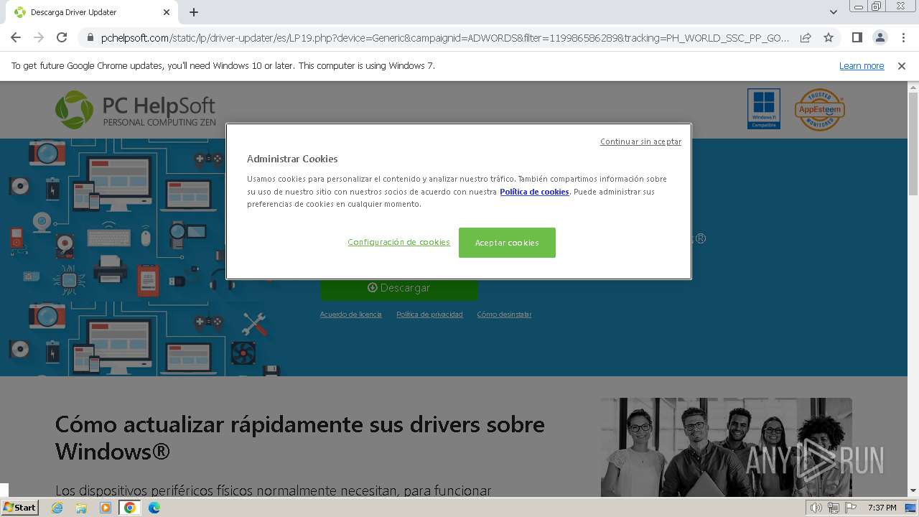Bookmark this page with the star
Image resolution: width=919 pixels, height=517 pixels.
[829, 37]
